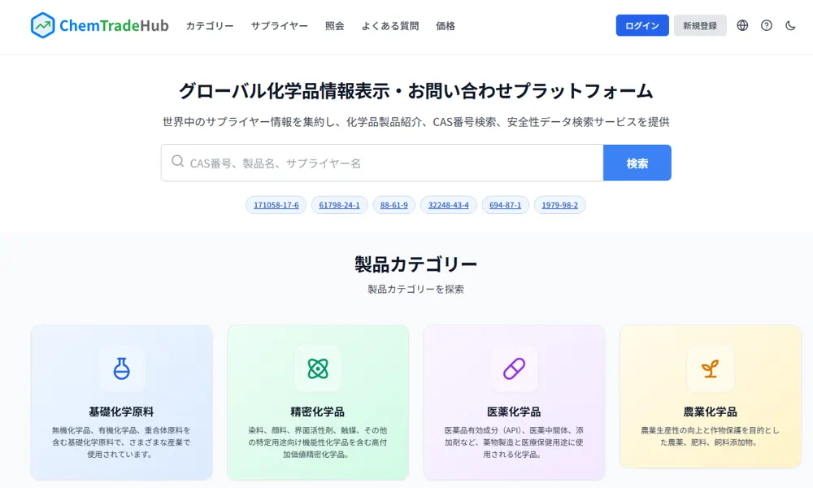Focus the CAS番号 search input field

pos(390,163)
